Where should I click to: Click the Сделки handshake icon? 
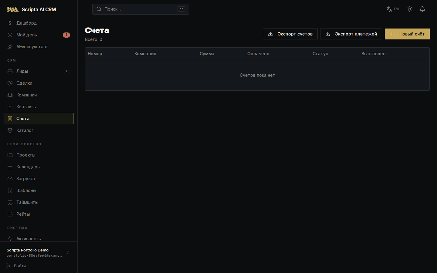pyautogui.click(x=10, y=83)
